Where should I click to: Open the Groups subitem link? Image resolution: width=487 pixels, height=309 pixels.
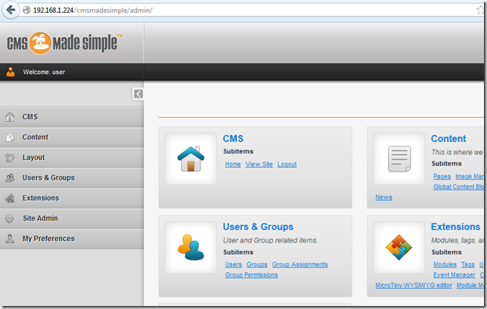tap(257, 264)
